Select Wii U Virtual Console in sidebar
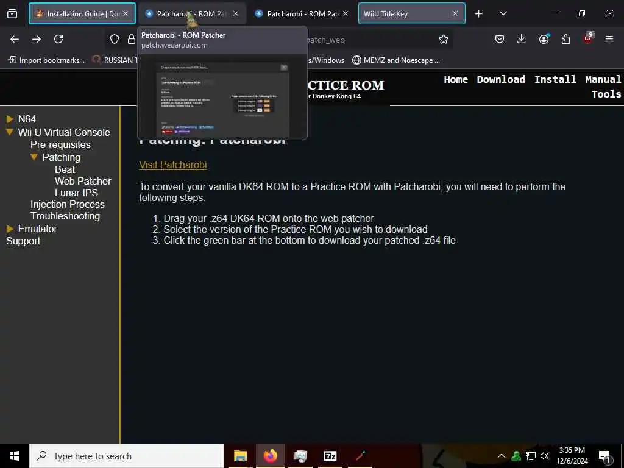The width and height of the screenshot is (624, 468). tap(64, 132)
